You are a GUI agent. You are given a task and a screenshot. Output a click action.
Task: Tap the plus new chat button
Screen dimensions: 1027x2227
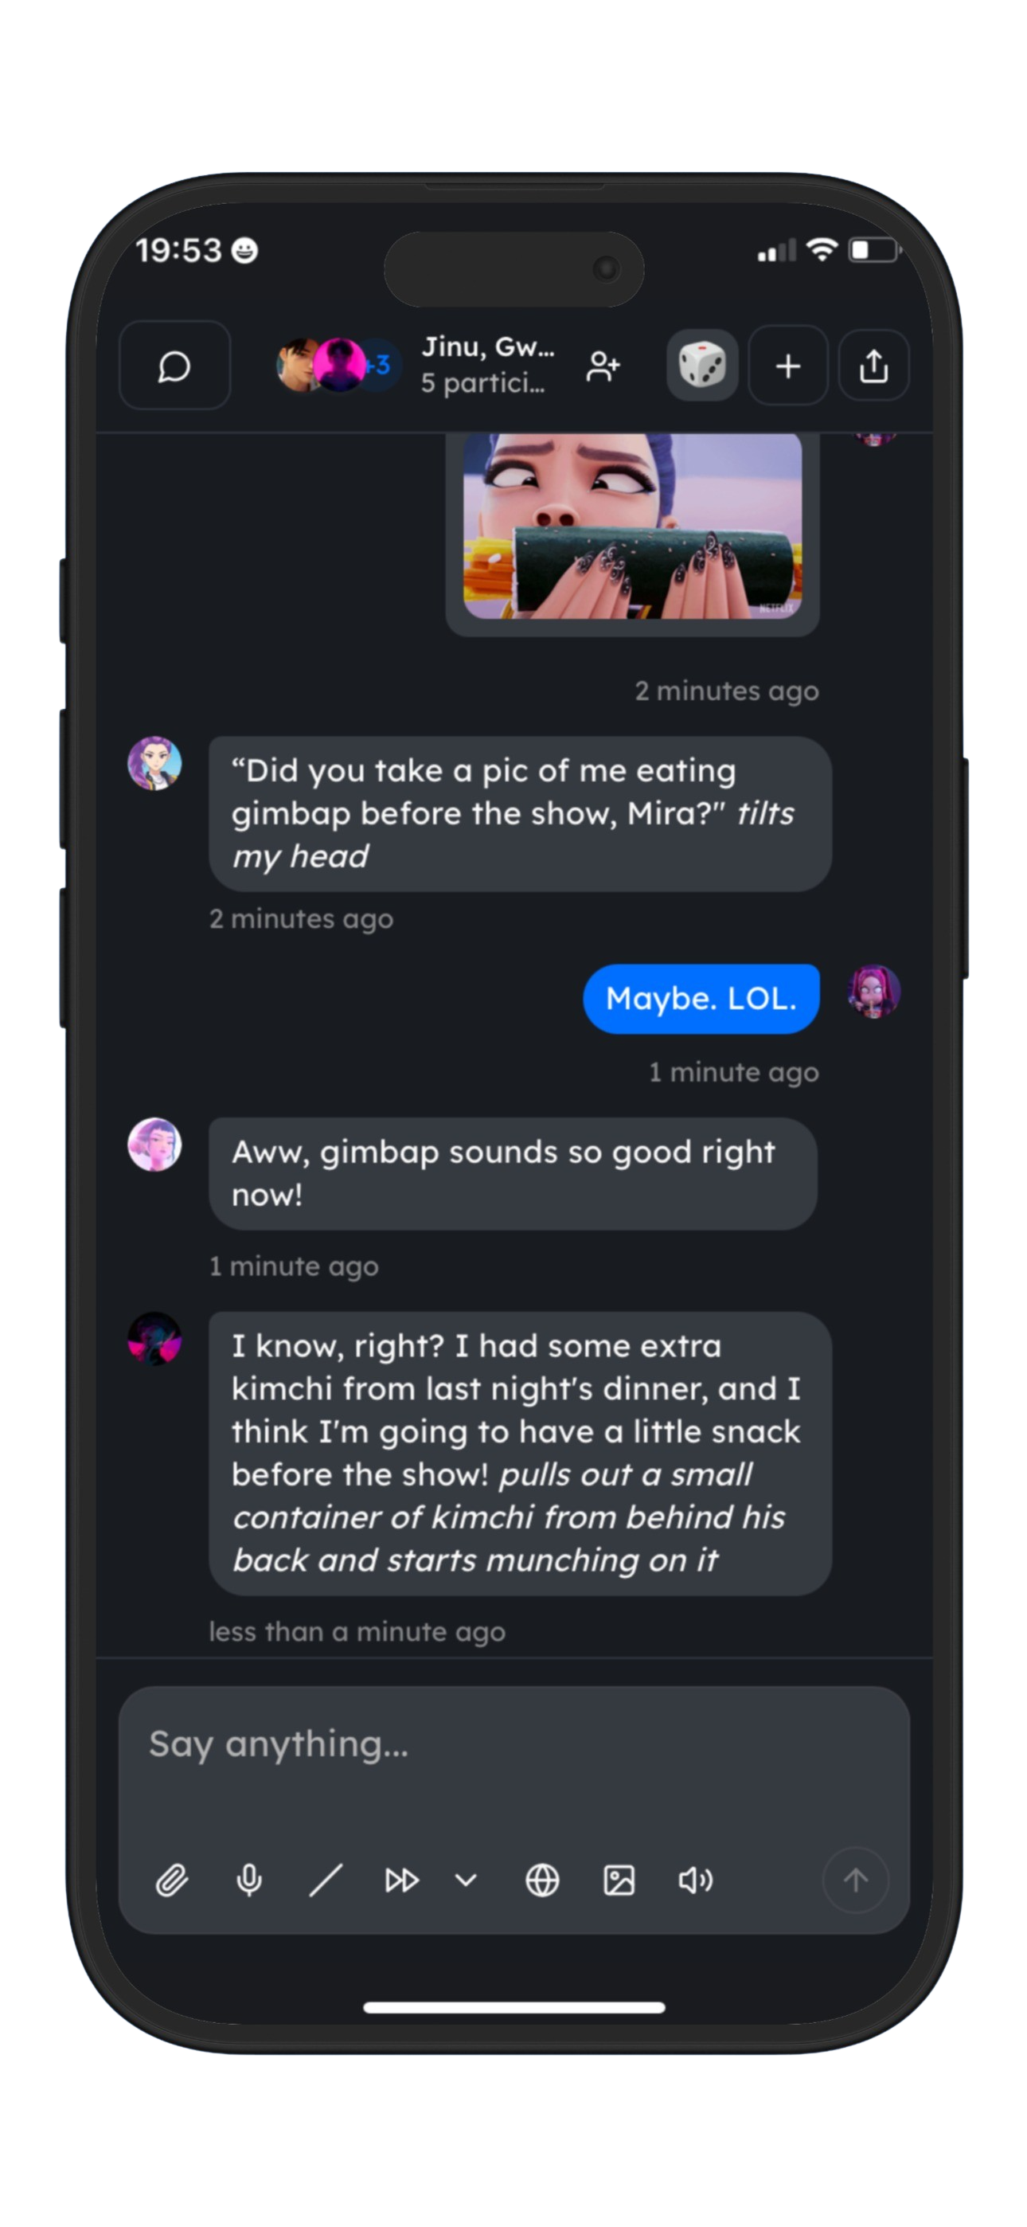pyautogui.click(x=787, y=366)
